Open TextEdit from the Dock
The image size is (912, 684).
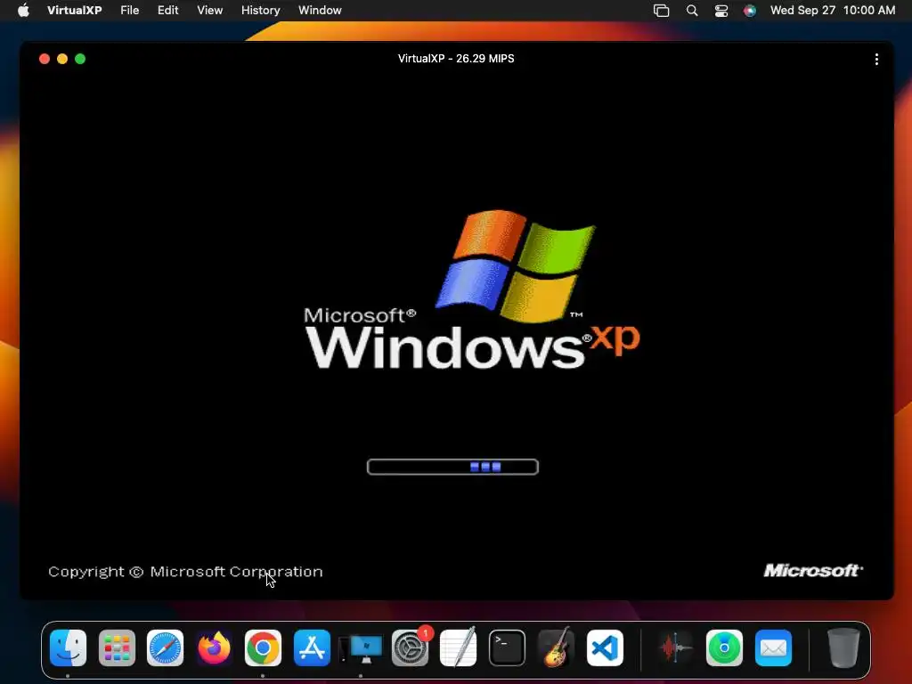click(x=459, y=648)
